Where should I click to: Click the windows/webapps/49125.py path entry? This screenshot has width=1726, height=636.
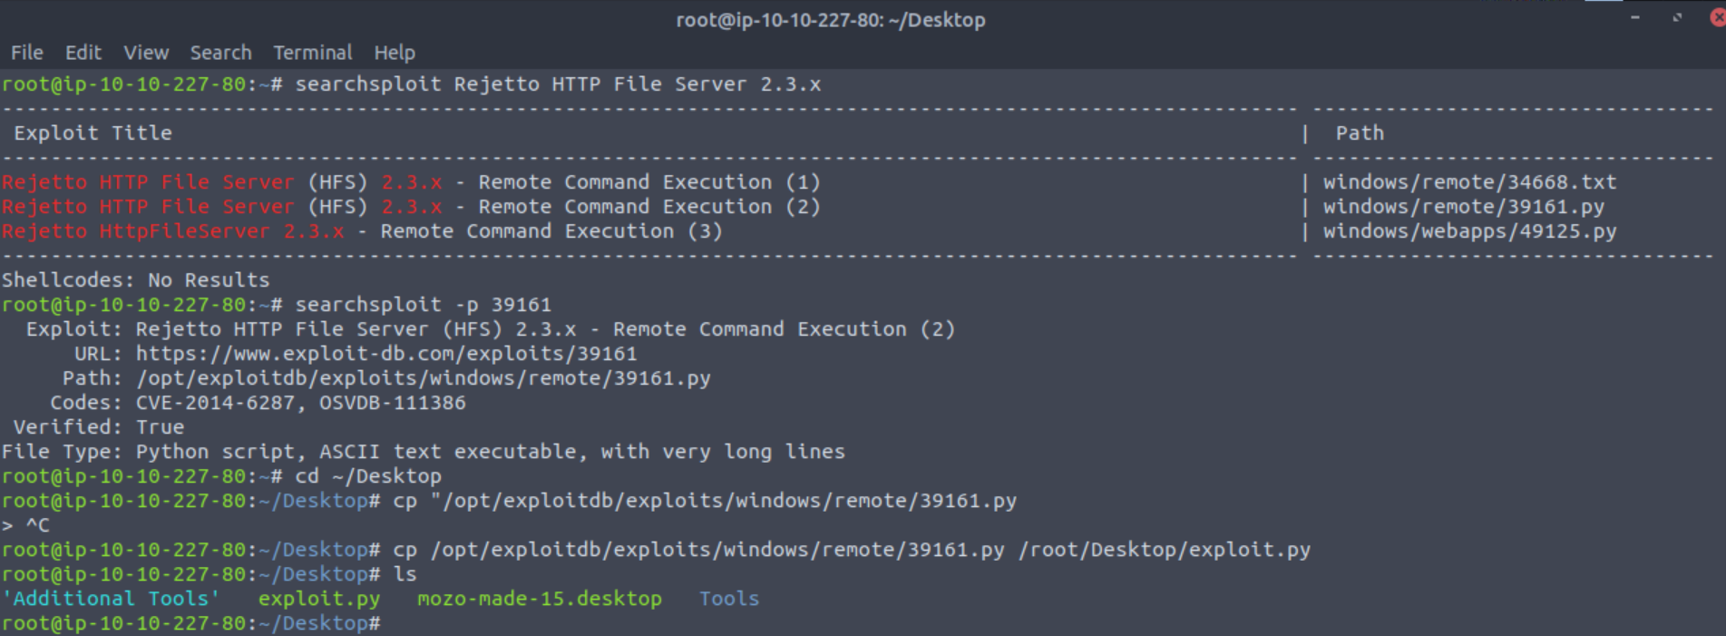click(x=1468, y=231)
